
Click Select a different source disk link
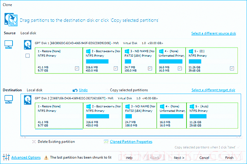[214, 33]
